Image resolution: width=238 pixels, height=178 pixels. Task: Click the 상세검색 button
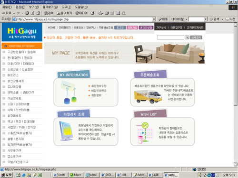196,37
